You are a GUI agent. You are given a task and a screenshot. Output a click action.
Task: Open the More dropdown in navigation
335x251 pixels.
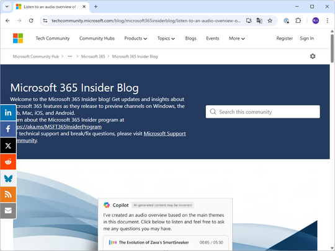pyautogui.click(x=237, y=38)
